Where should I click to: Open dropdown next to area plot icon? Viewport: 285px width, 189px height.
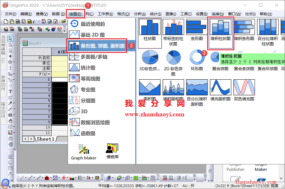click(x=75, y=178)
